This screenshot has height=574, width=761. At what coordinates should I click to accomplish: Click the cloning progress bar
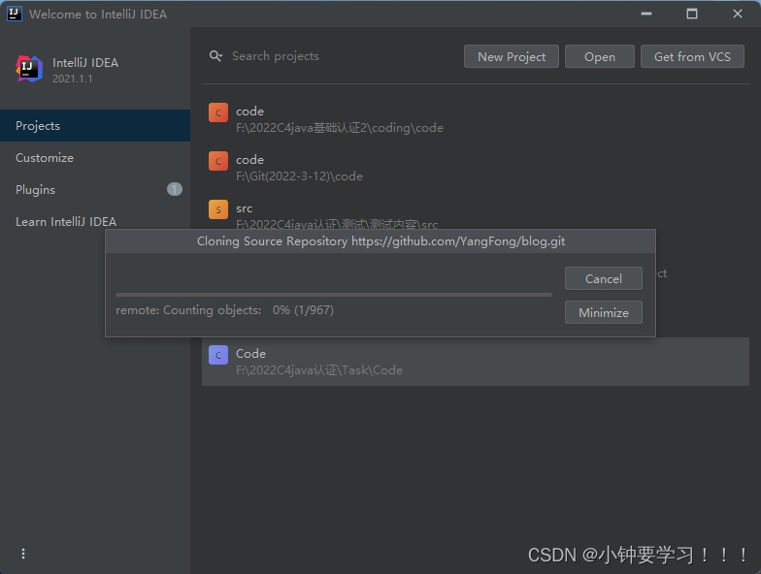coord(334,295)
